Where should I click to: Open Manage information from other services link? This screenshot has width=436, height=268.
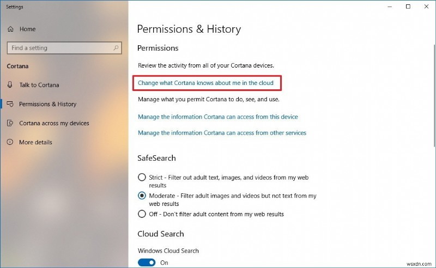click(222, 132)
